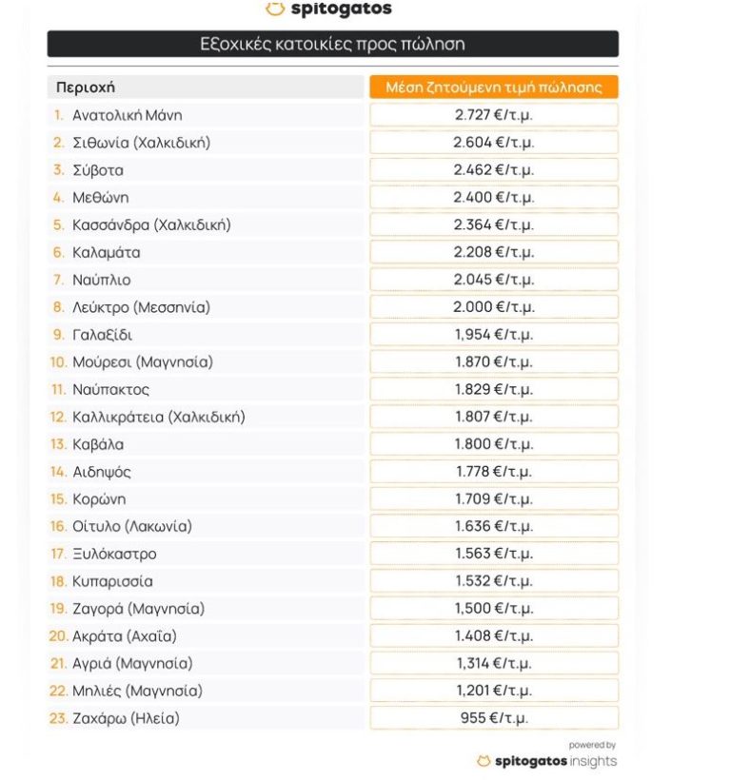Click the spitogatos cat logo icon at top

tap(275, 10)
